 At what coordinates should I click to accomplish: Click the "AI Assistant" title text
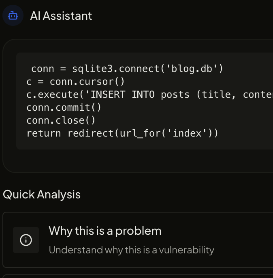click(61, 16)
